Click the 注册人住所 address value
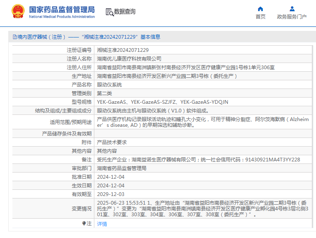 point(186,68)
